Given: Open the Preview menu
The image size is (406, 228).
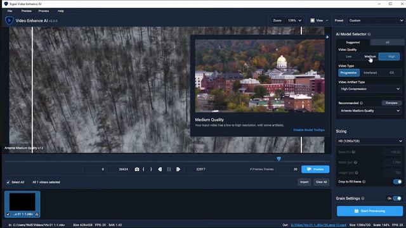Looking at the screenshot, I should click(27, 11).
